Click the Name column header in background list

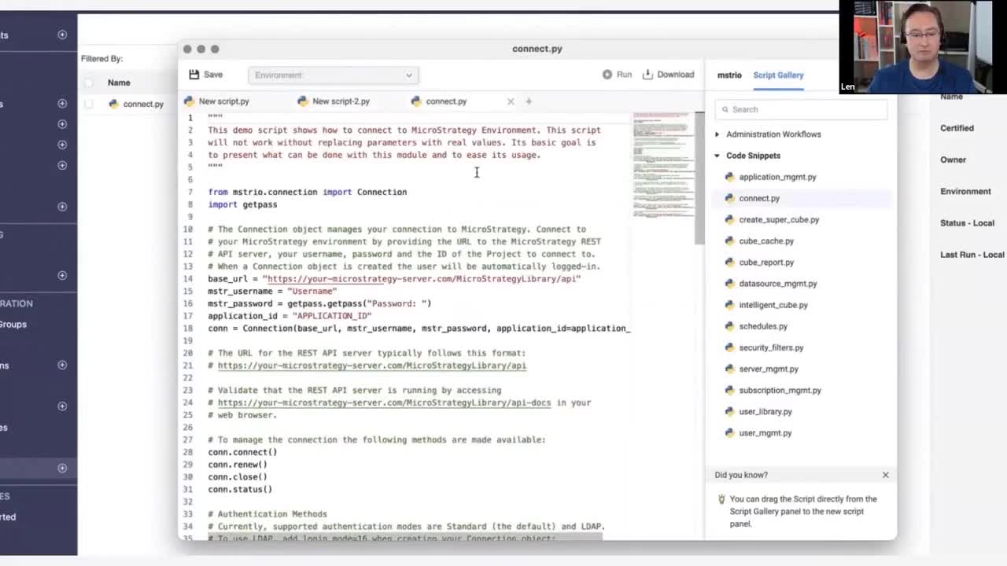click(119, 83)
